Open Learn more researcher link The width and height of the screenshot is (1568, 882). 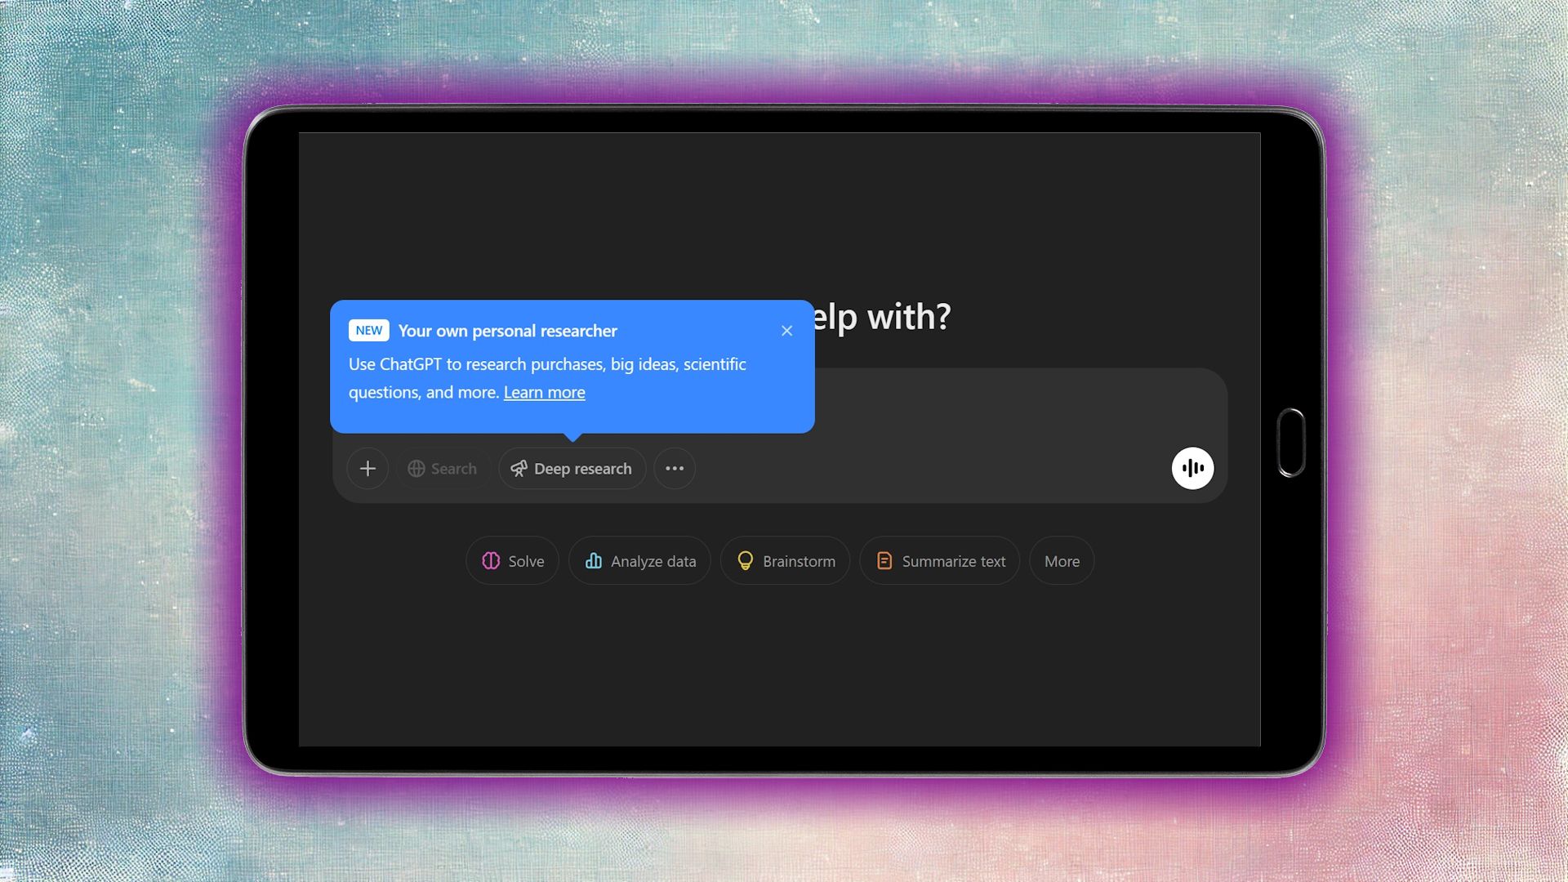[x=544, y=390]
